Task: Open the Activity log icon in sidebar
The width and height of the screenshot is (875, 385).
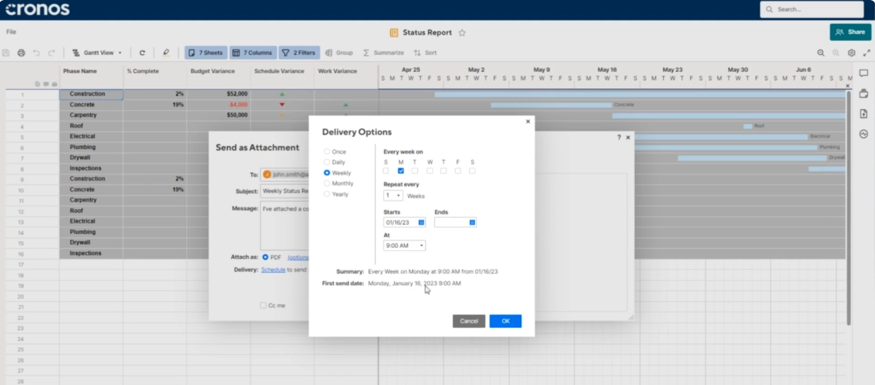Action: [864, 134]
